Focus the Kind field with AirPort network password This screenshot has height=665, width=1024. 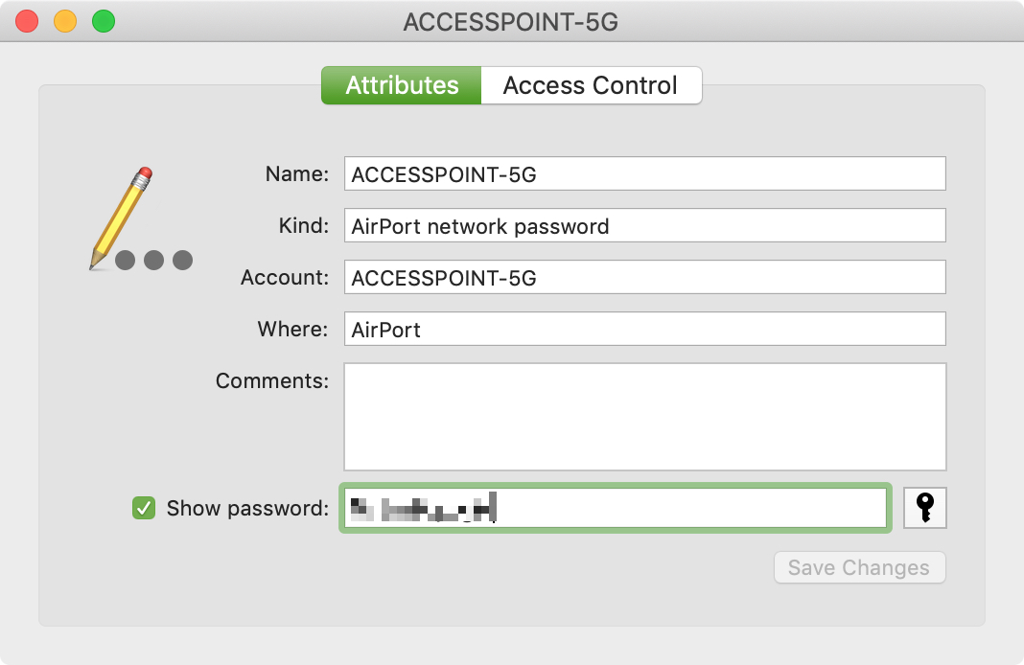[644, 226]
